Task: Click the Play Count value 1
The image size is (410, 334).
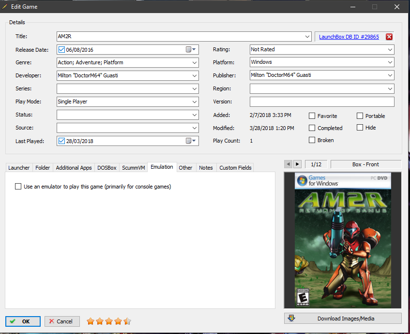Action: click(x=251, y=141)
